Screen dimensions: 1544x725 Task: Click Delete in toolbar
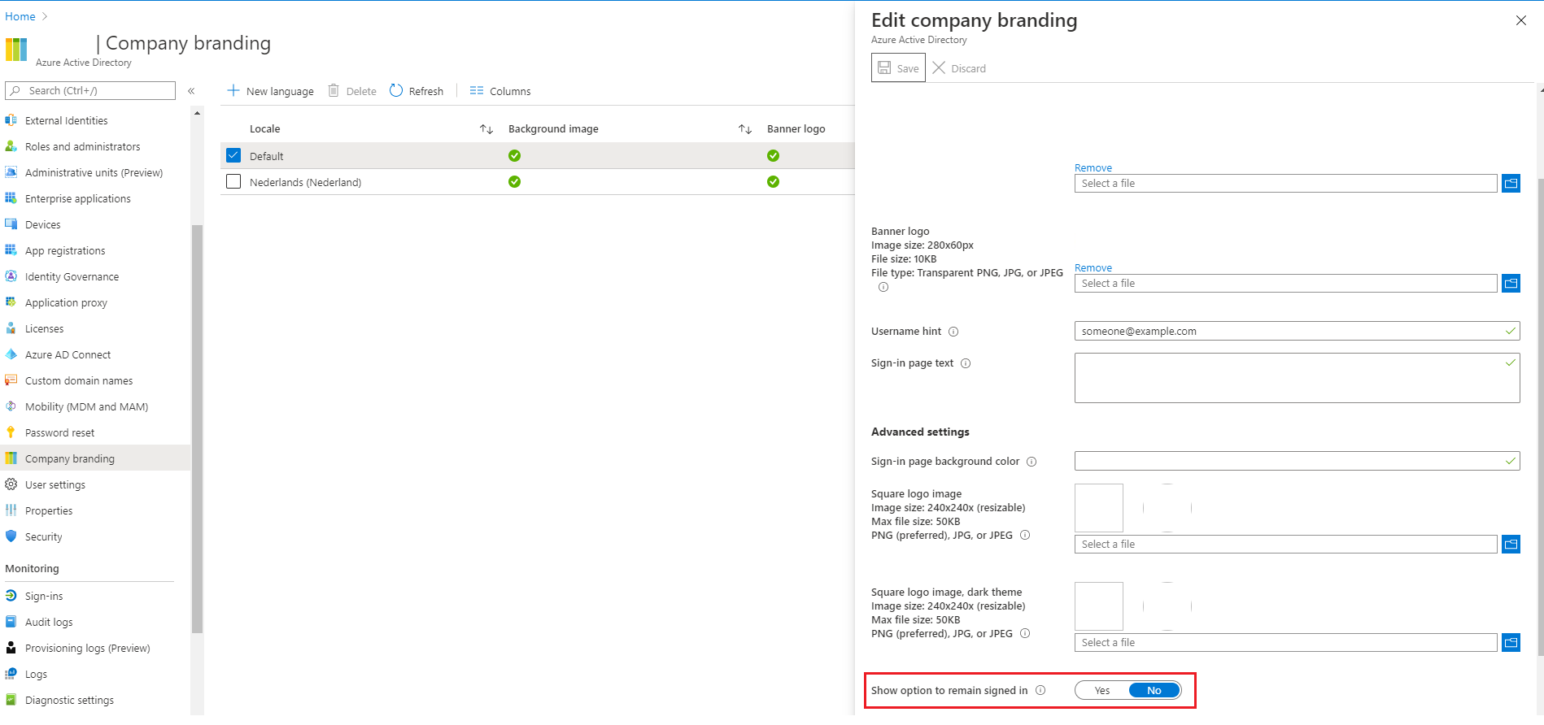click(x=352, y=91)
